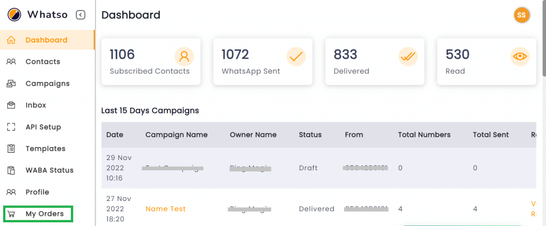The image size is (546, 226).
Task: Click the Campaigns icon in sidebar
Action: [11, 83]
